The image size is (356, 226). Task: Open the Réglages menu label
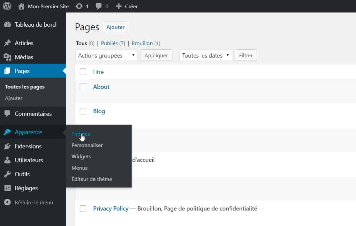click(x=26, y=188)
